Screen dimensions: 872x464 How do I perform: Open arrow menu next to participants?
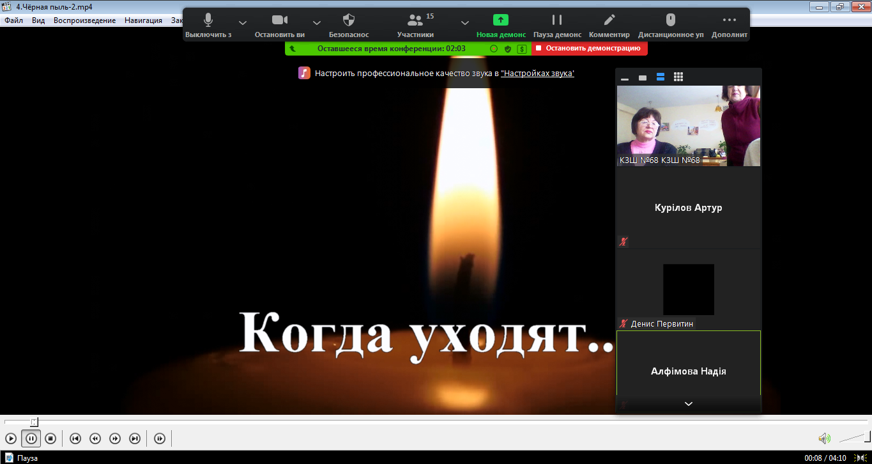tap(465, 23)
